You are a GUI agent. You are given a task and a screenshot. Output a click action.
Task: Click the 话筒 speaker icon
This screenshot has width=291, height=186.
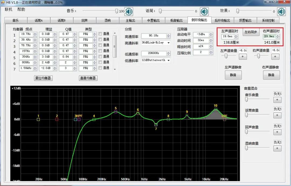(x=204, y=11)
